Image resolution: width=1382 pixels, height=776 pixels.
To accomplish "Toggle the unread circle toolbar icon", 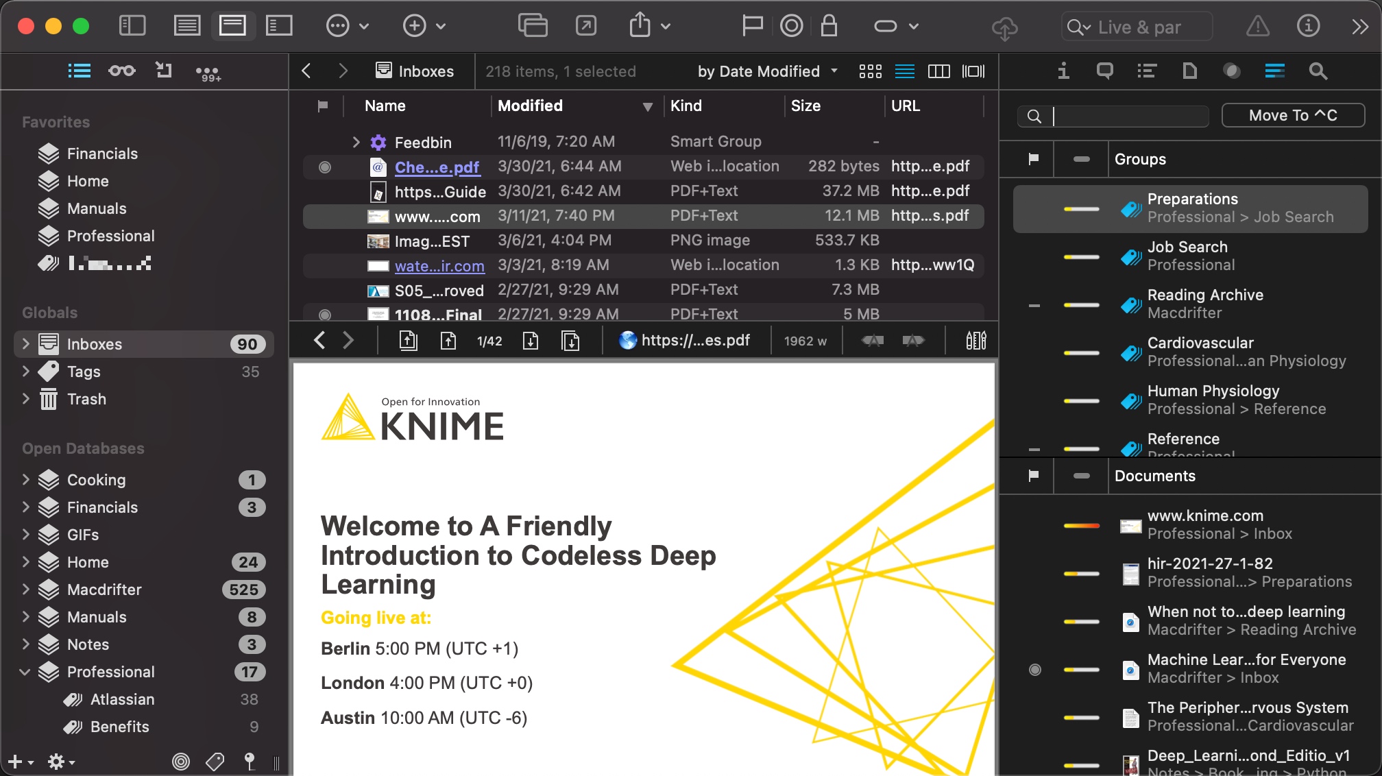I will (x=791, y=26).
